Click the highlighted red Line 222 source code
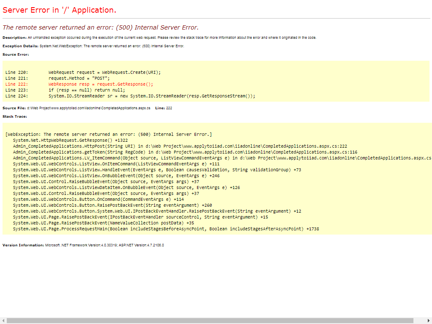Image resolution: width=432 pixels, height=324 pixels. click(x=100, y=84)
